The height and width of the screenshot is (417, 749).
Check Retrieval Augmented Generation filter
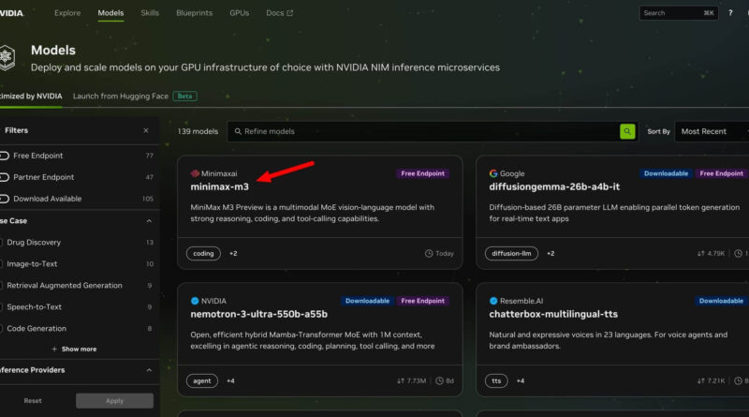tap(2, 286)
